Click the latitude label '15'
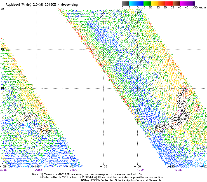This screenshot has height=182, width=207. pyautogui.click(x=2, y=49)
